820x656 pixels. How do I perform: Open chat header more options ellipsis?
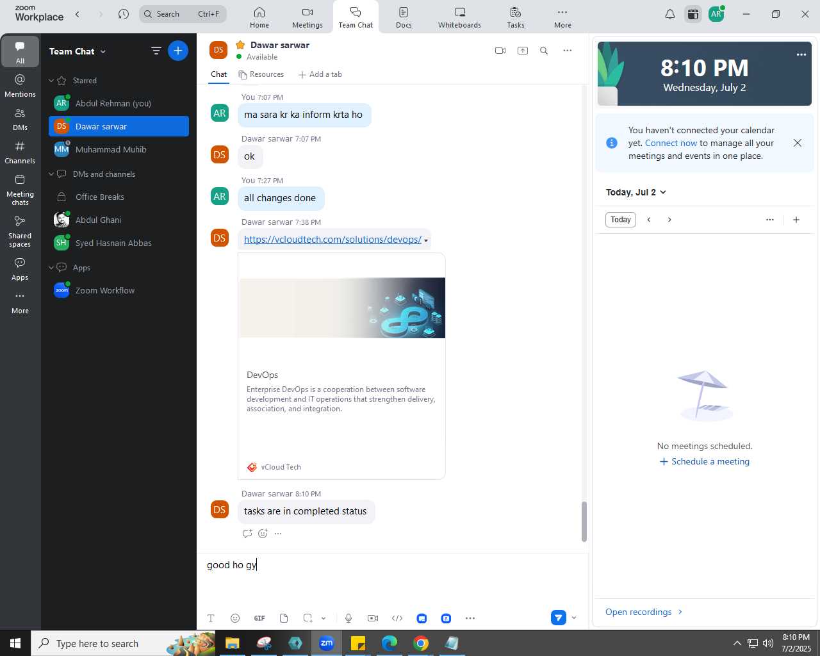pos(568,51)
